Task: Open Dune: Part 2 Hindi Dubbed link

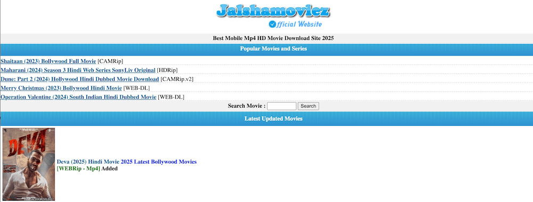Action: pos(79,79)
